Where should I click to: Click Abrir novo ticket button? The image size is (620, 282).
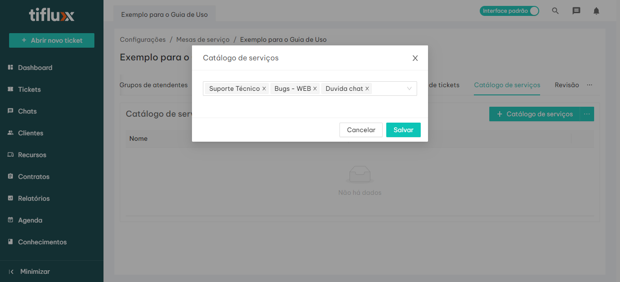52,40
